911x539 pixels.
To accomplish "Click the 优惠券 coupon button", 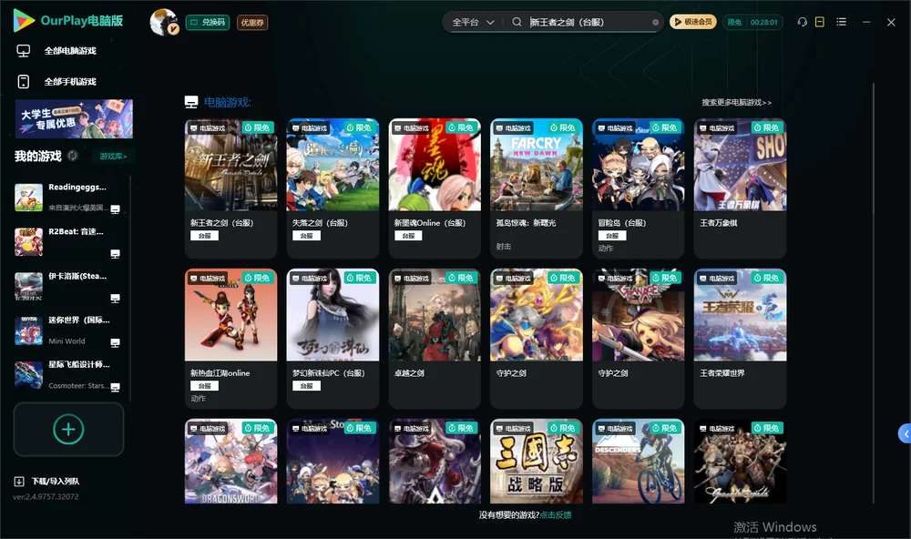I will coord(252,23).
